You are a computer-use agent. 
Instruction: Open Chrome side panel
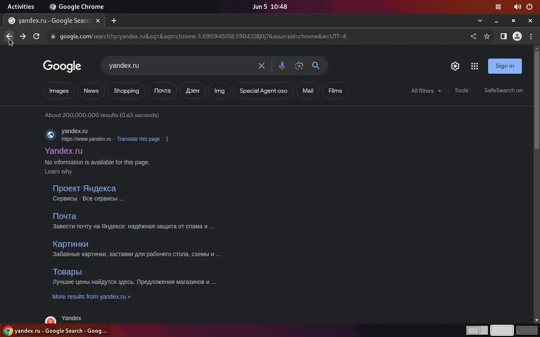[503, 36]
